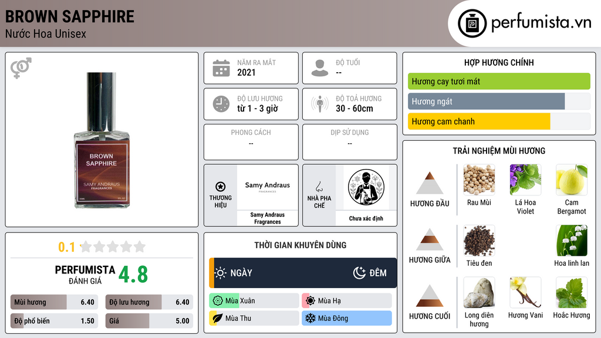Click the Độ phổ biến 1.50 rating bar
This screenshot has height=338, width=601.
(55, 321)
